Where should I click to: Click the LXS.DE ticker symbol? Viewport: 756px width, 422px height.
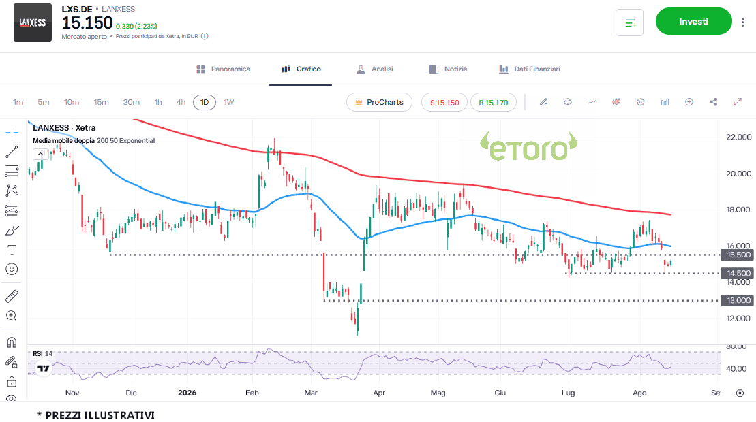click(x=77, y=9)
